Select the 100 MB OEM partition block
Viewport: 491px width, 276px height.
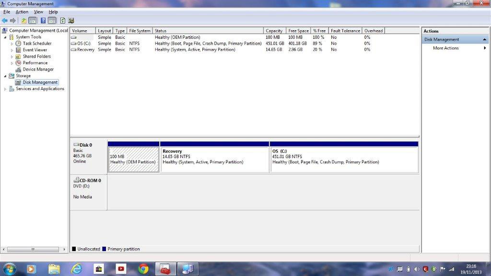click(134, 159)
